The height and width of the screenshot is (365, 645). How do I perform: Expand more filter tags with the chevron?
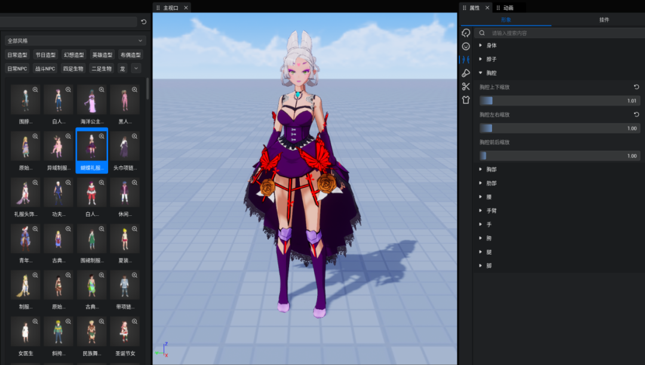tap(136, 68)
